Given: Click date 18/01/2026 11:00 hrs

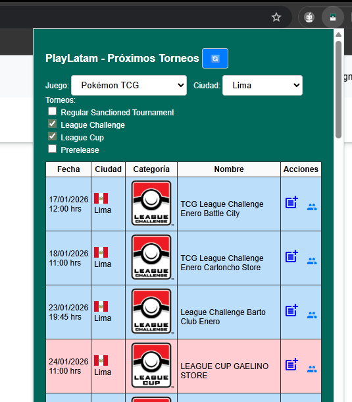Looking at the screenshot, I should 68,258.
